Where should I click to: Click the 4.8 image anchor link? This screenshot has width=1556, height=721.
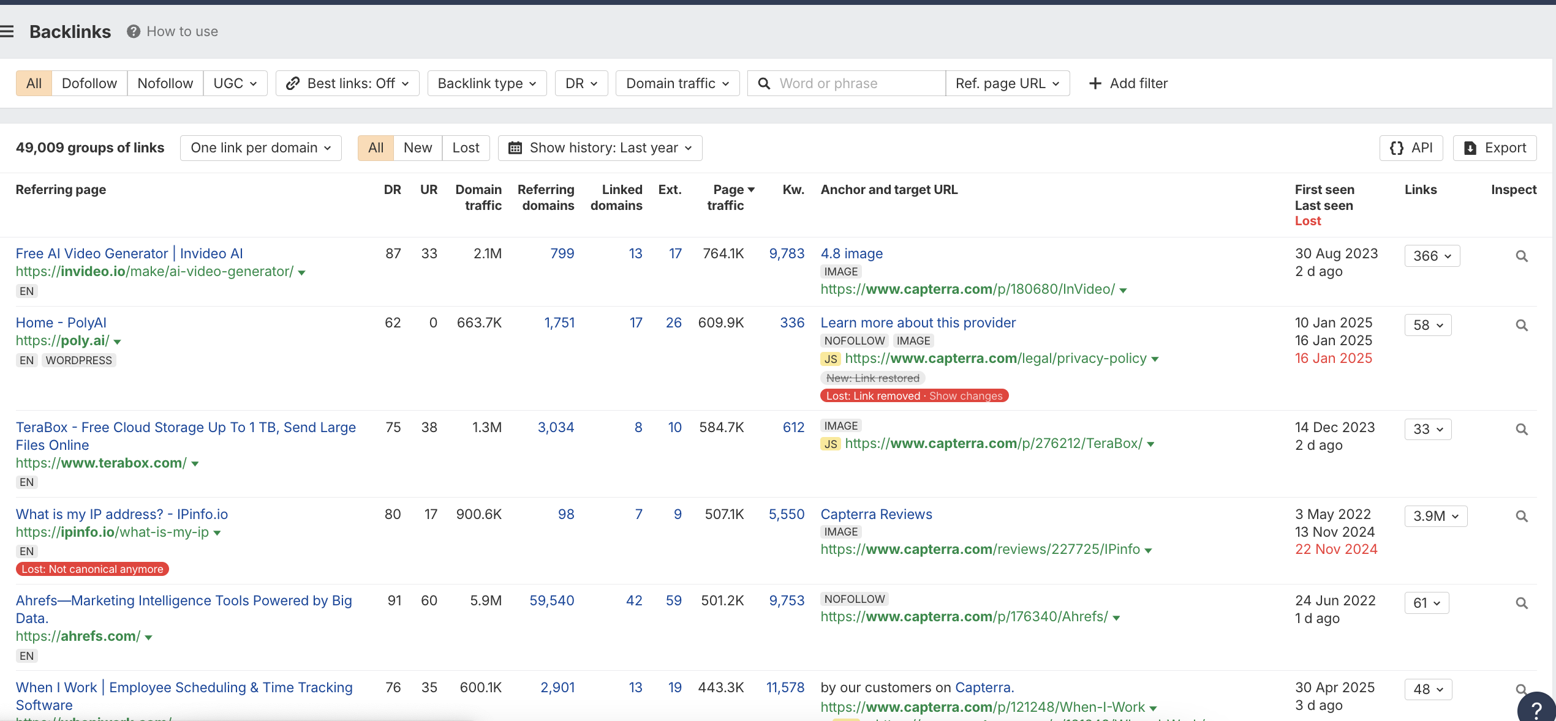(852, 253)
